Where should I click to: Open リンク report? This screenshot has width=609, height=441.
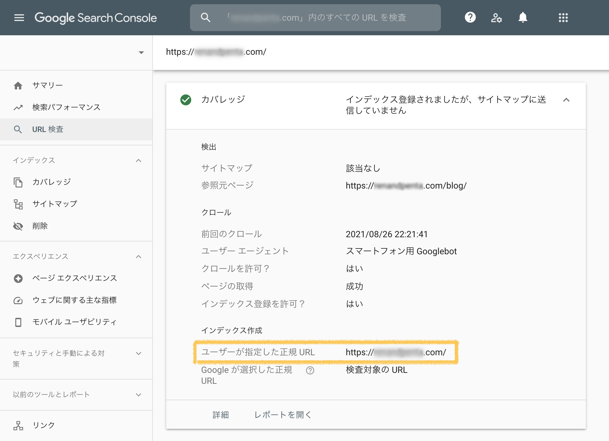click(76, 425)
